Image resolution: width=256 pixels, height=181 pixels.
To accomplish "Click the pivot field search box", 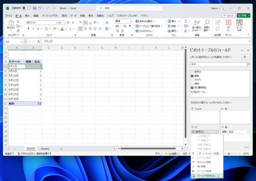I will (219, 64).
